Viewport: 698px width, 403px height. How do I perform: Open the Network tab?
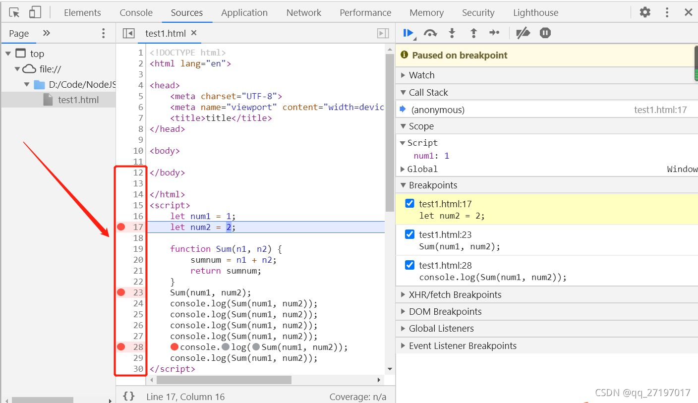coord(304,13)
